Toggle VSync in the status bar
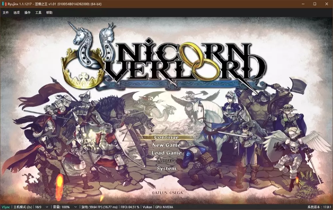333x210 pixels. pos(6,207)
